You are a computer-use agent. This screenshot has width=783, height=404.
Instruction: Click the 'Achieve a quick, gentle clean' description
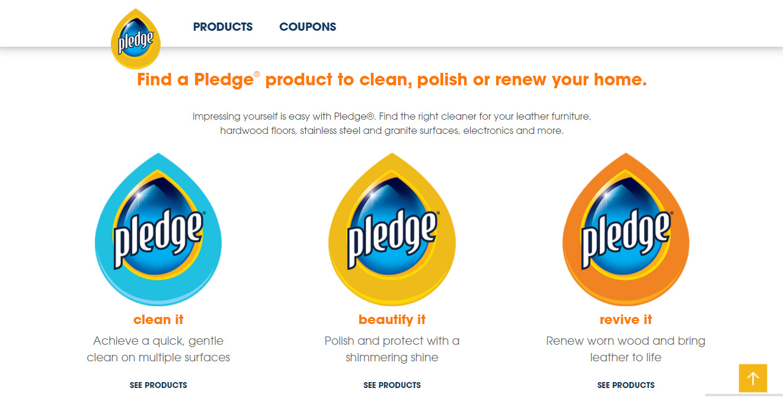158,349
